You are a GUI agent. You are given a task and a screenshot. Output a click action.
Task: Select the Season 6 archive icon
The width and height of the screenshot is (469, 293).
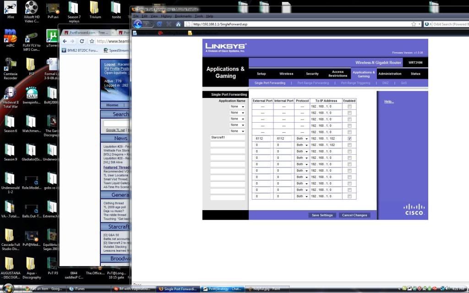coord(11,124)
